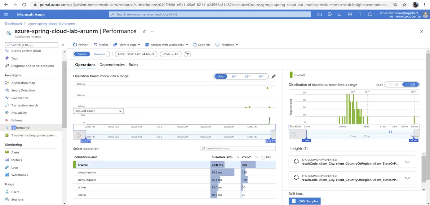Open the Request count dropdown

(98, 111)
